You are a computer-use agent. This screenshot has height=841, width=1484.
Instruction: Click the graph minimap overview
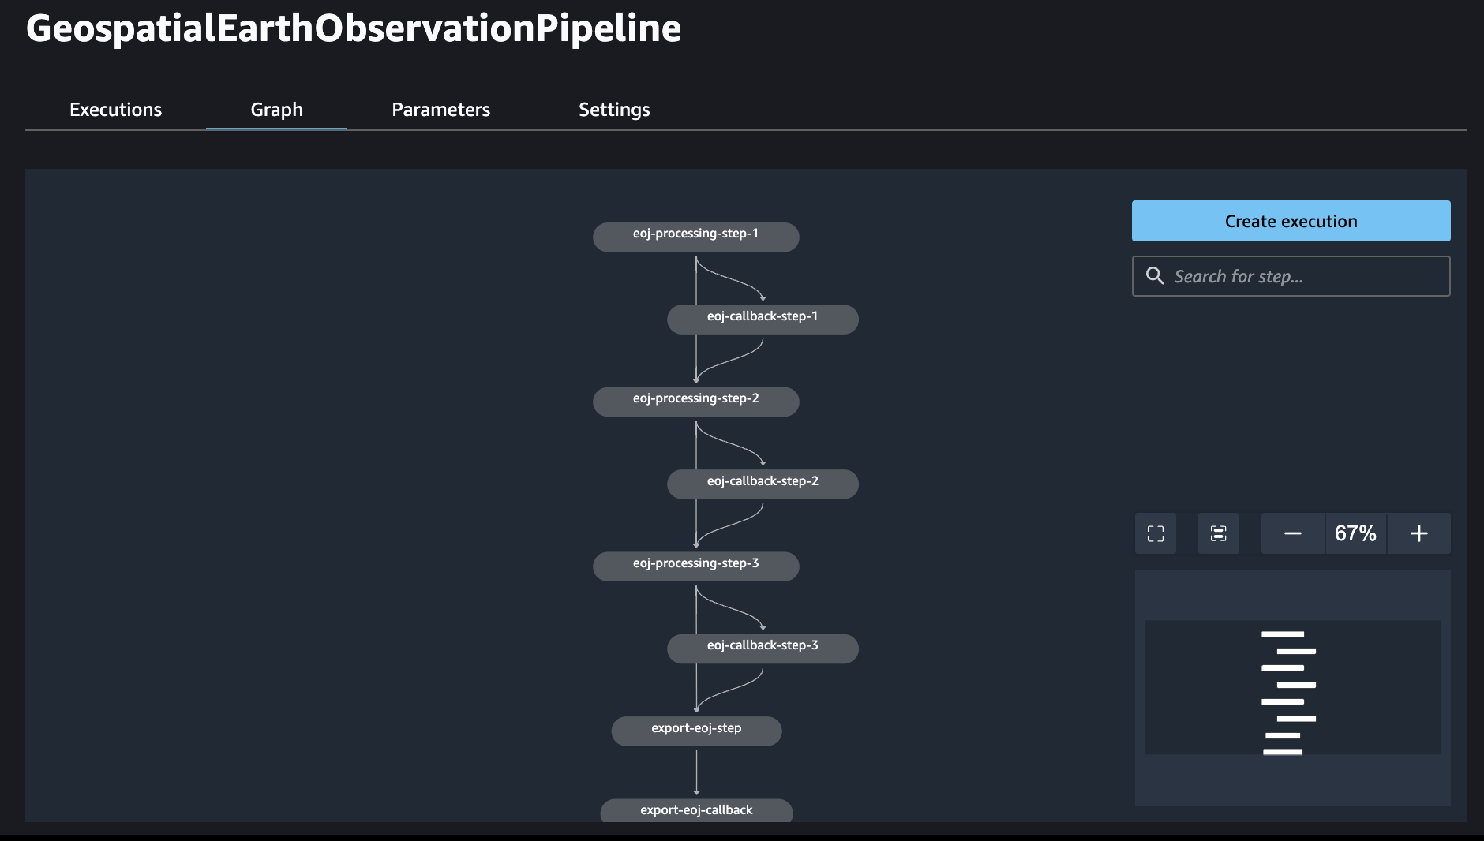coord(1293,687)
